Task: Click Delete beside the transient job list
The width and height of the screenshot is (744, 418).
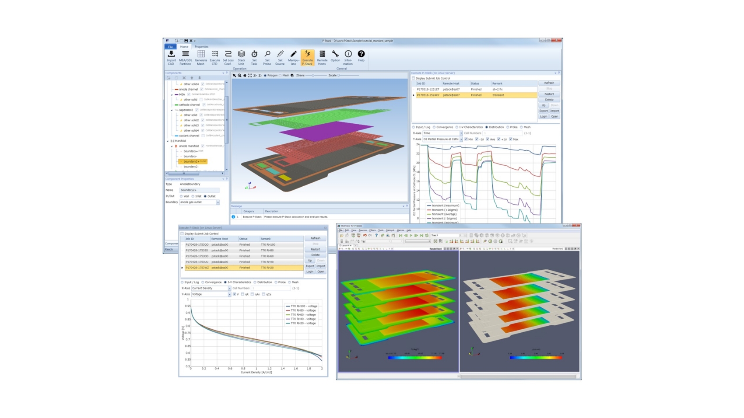Action: point(549,100)
